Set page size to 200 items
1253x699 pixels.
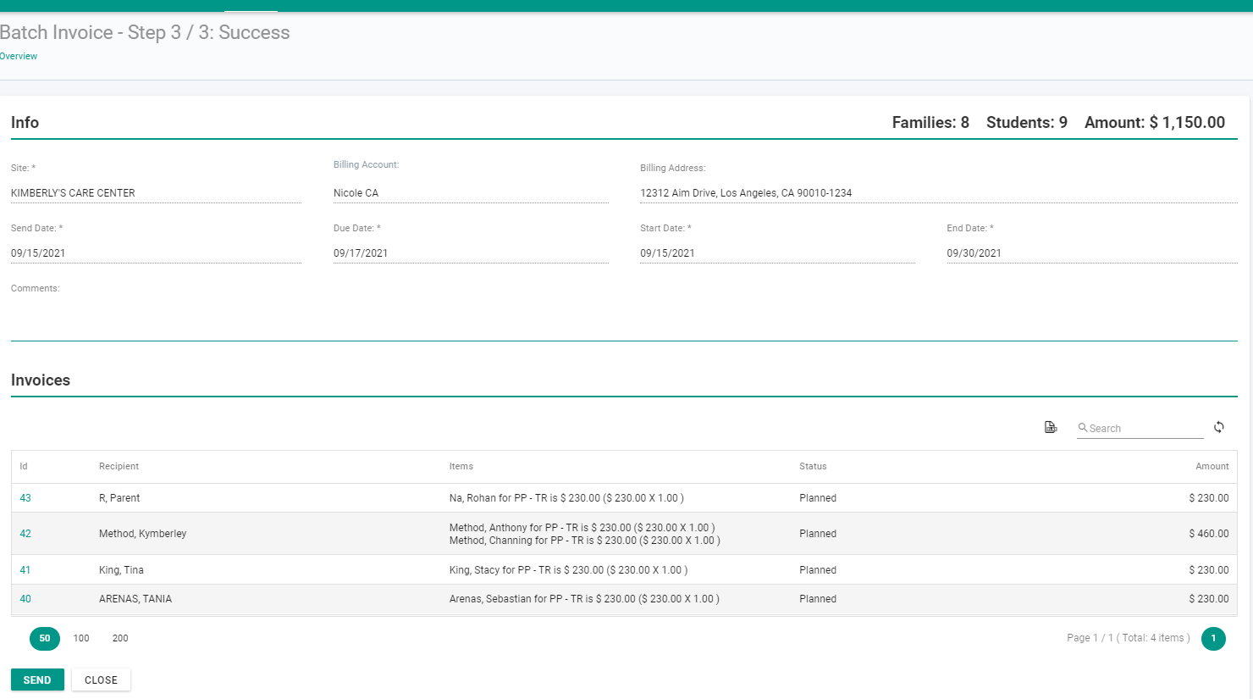(x=120, y=638)
